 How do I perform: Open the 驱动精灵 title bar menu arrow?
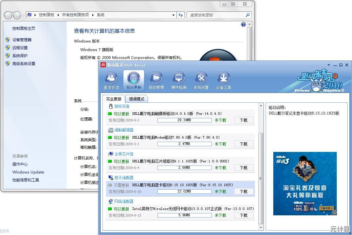click(x=329, y=65)
